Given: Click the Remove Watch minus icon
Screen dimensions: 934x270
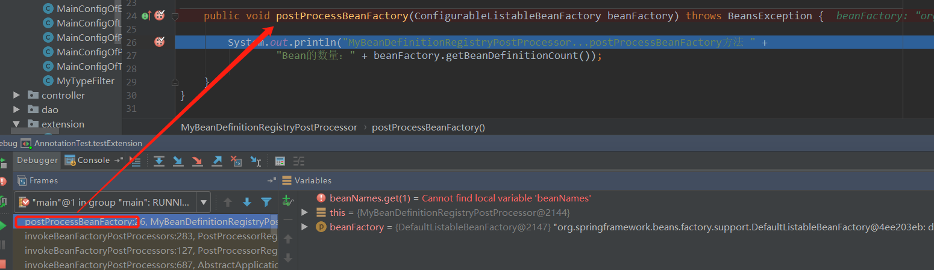Looking at the screenshot, I should [x=287, y=220].
